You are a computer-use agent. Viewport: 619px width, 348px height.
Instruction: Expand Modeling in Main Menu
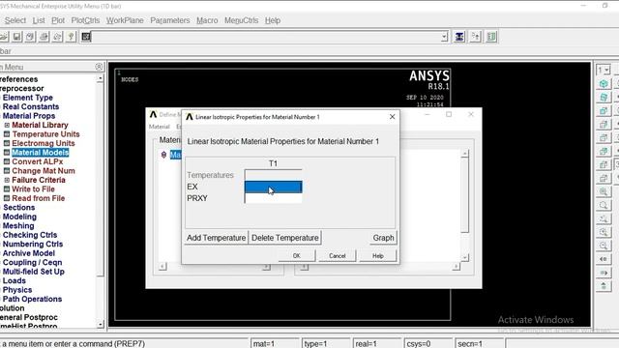(x=19, y=217)
